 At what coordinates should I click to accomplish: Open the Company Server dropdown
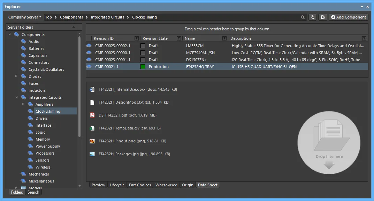(x=25, y=17)
